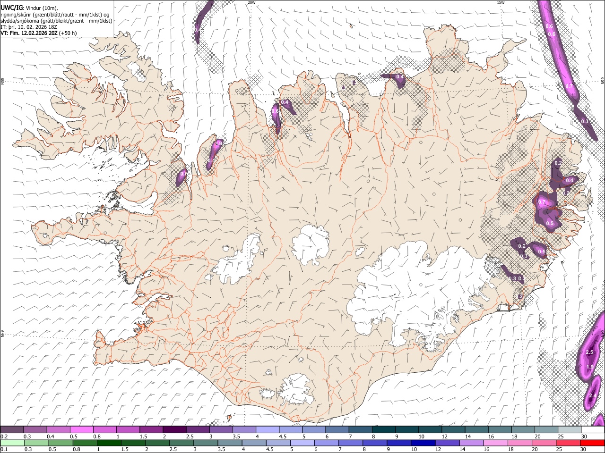
Task: Select the bright red lower legend swatch at 30
Action: coord(592,443)
